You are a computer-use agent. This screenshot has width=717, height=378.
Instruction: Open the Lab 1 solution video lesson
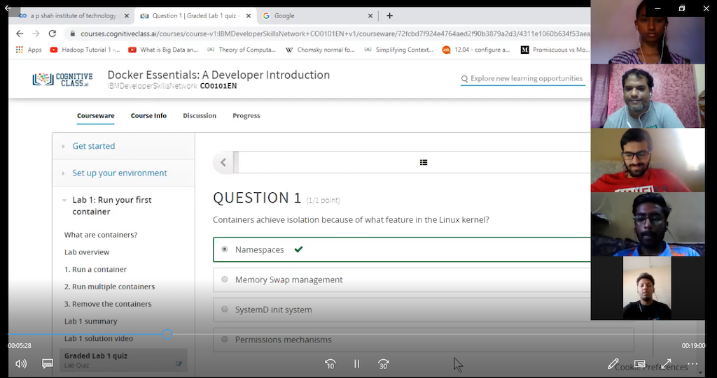99,339
